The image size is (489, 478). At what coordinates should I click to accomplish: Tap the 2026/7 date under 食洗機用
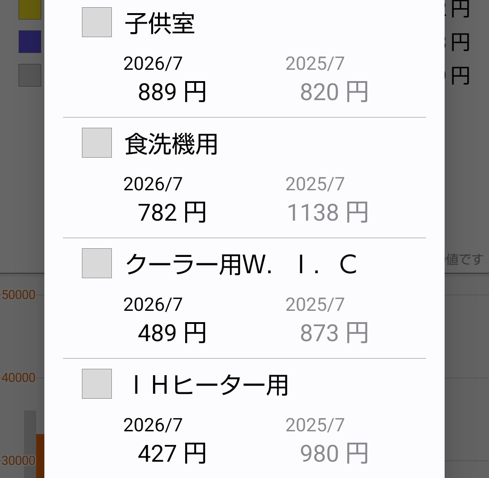click(x=153, y=184)
